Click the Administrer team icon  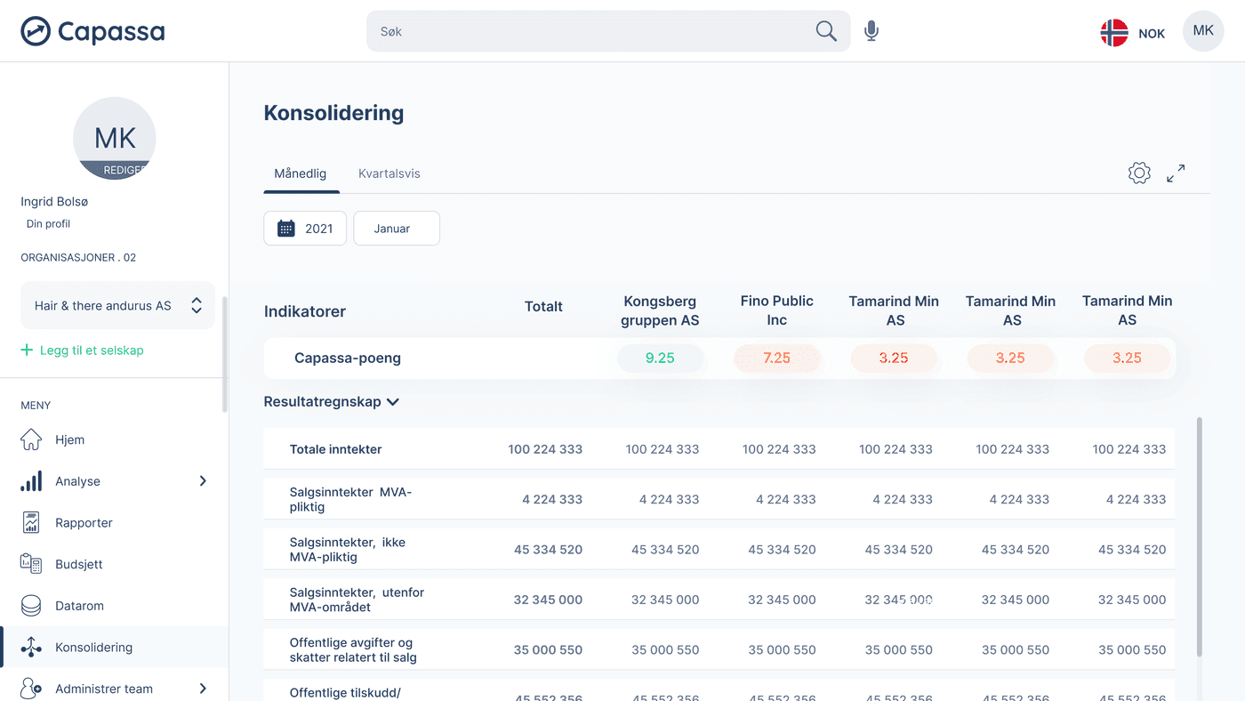click(31, 689)
